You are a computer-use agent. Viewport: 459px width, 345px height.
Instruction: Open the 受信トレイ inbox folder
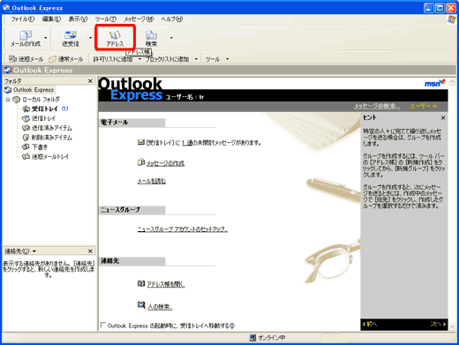tap(45, 109)
